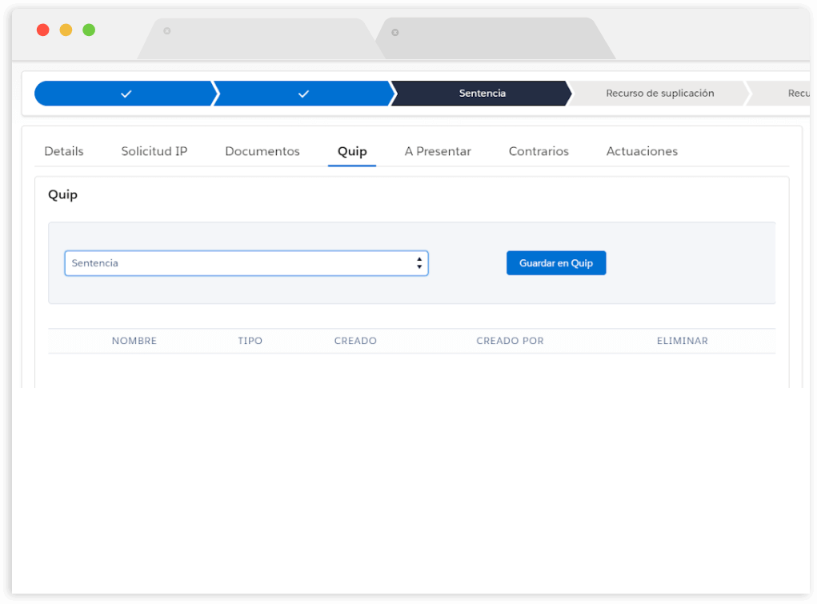
Task: Expand the Sentencia template dropdown
Action: pos(246,263)
